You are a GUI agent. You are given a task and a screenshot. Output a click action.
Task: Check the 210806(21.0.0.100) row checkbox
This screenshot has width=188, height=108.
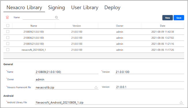point(8,38)
